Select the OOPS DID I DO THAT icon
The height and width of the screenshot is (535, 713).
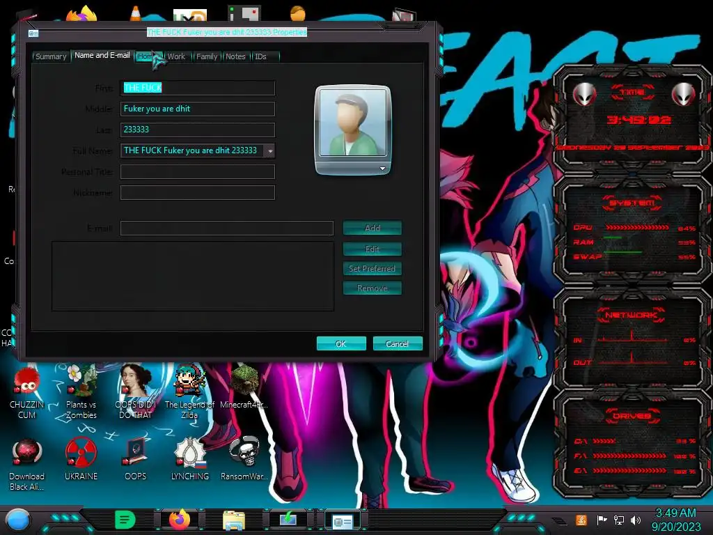(136, 393)
